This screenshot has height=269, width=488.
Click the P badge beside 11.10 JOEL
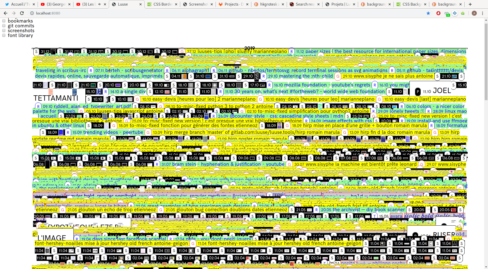[x=418, y=92]
